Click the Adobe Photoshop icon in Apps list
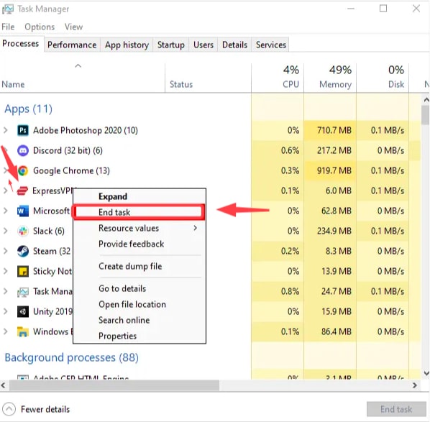The width and height of the screenshot is (430, 422). 23,130
